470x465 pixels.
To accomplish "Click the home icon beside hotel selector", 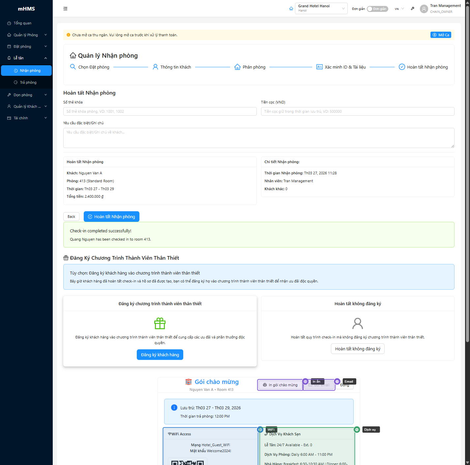I will pyautogui.click(x=291, y=9).
